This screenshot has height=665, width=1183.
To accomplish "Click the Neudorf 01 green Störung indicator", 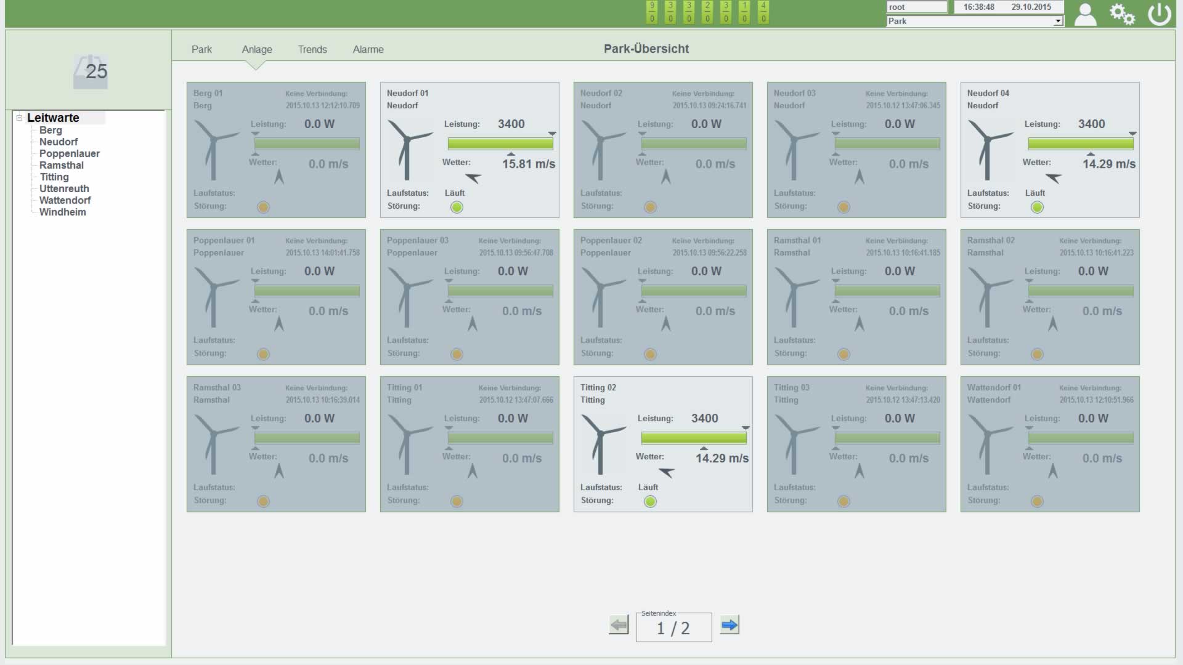I will coord(457,207).
